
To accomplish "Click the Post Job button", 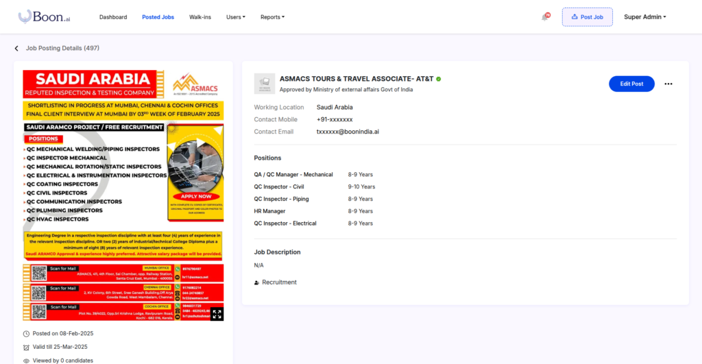I will (x=587, y=17).
